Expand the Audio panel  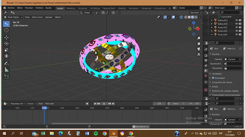(215, 87)
